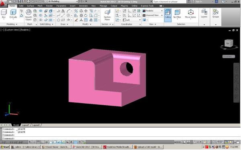Click the Rotate tool in Modify panel
Image resolution: width=241 pixels, height=150 pixels.
click(x=86, y=16)
